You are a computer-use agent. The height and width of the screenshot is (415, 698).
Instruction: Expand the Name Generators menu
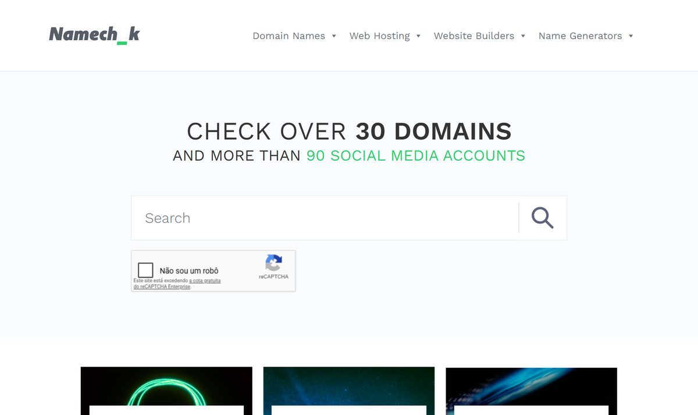coord(586,36)
